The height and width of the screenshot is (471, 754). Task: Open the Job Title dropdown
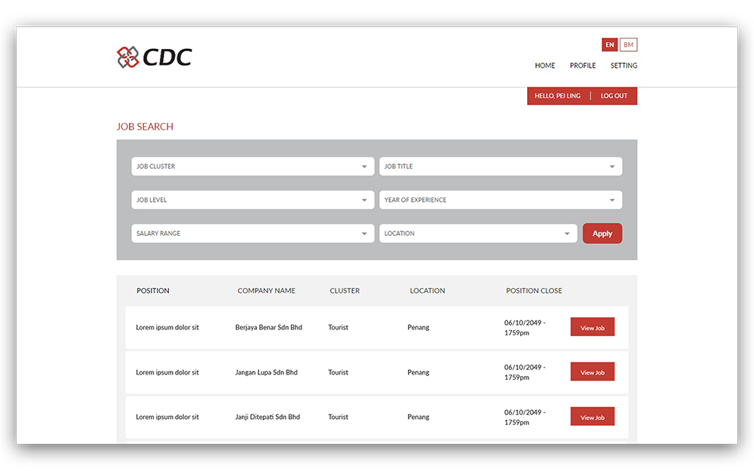tap(500, 167)
